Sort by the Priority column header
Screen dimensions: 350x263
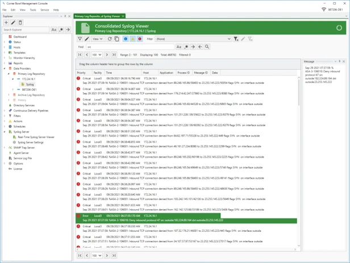pyautogui.click(x=84, y=73)
